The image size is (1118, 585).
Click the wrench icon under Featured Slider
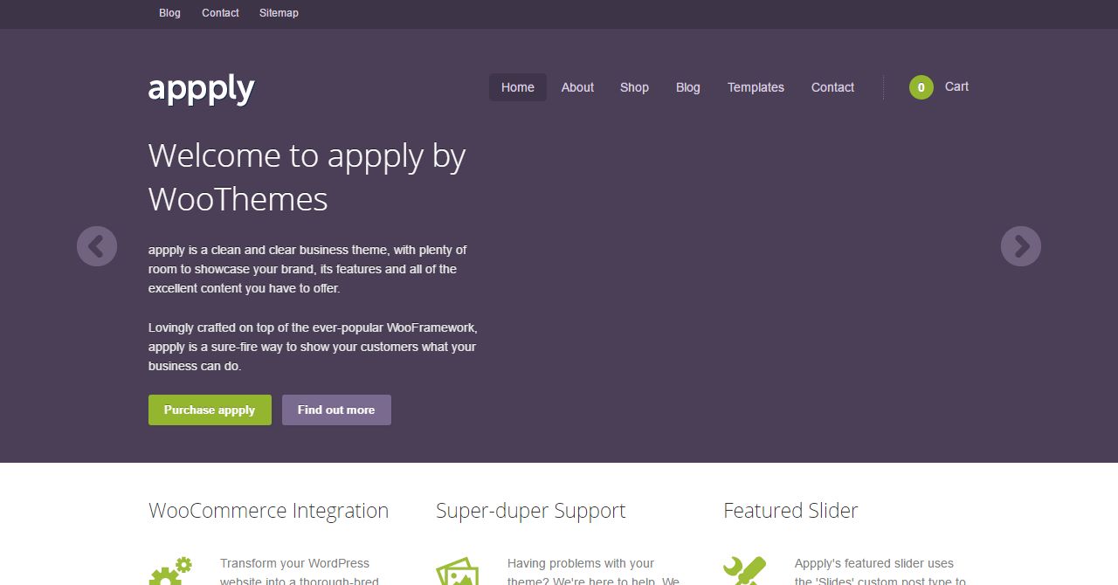click(745, 571)
